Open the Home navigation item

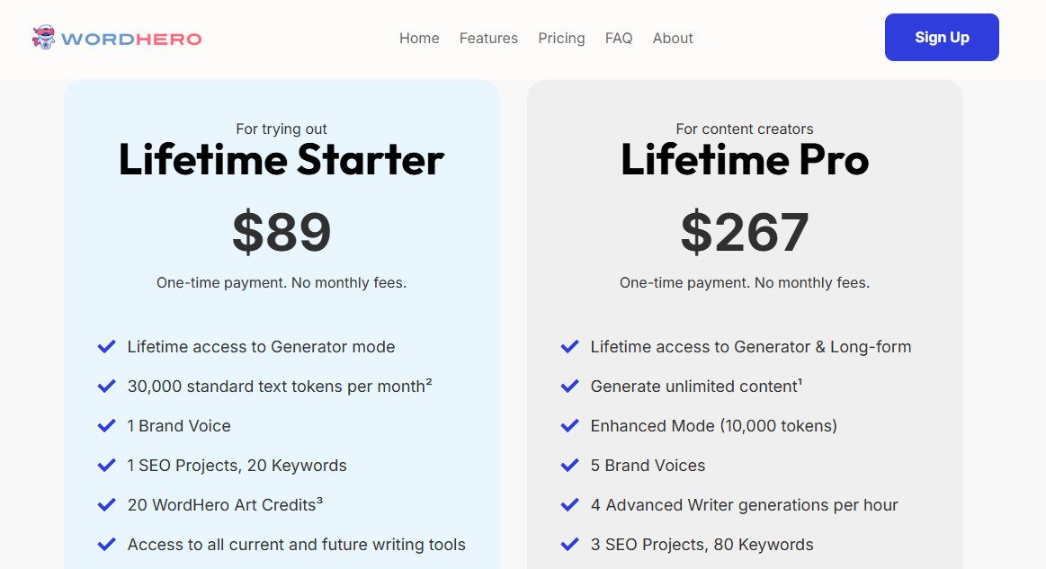click(419, 38)
